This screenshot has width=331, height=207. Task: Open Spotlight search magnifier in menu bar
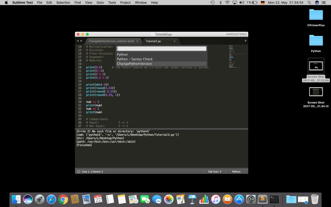click(x=309, y=2)
